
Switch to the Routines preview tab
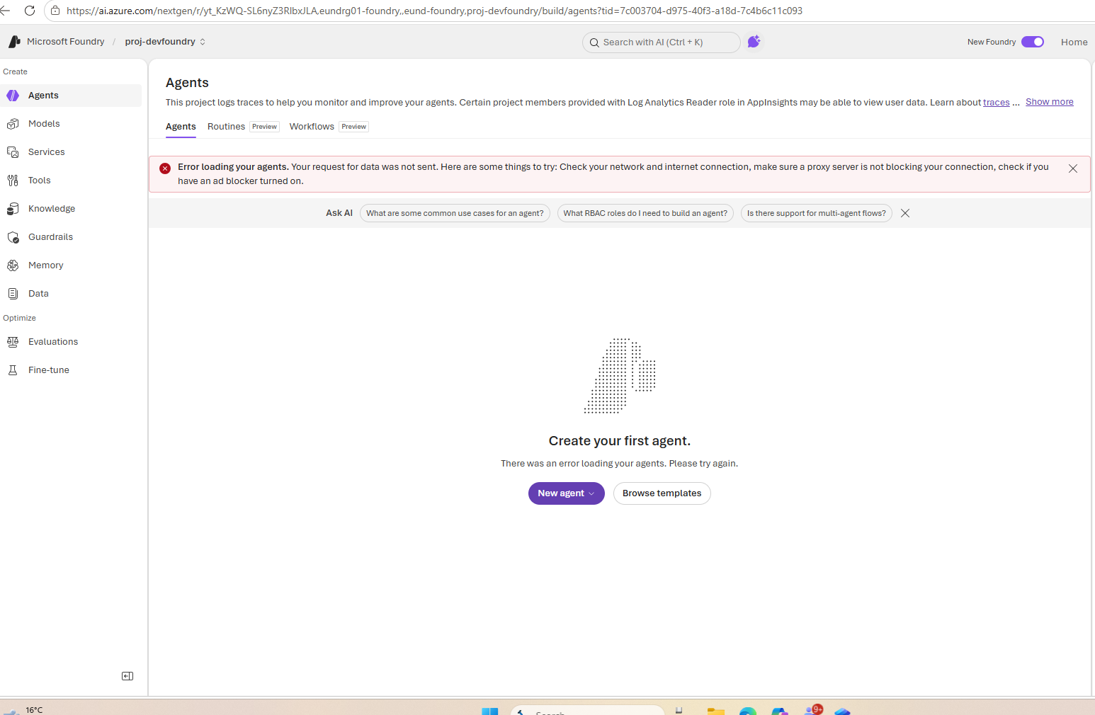(x=243, y=127)
